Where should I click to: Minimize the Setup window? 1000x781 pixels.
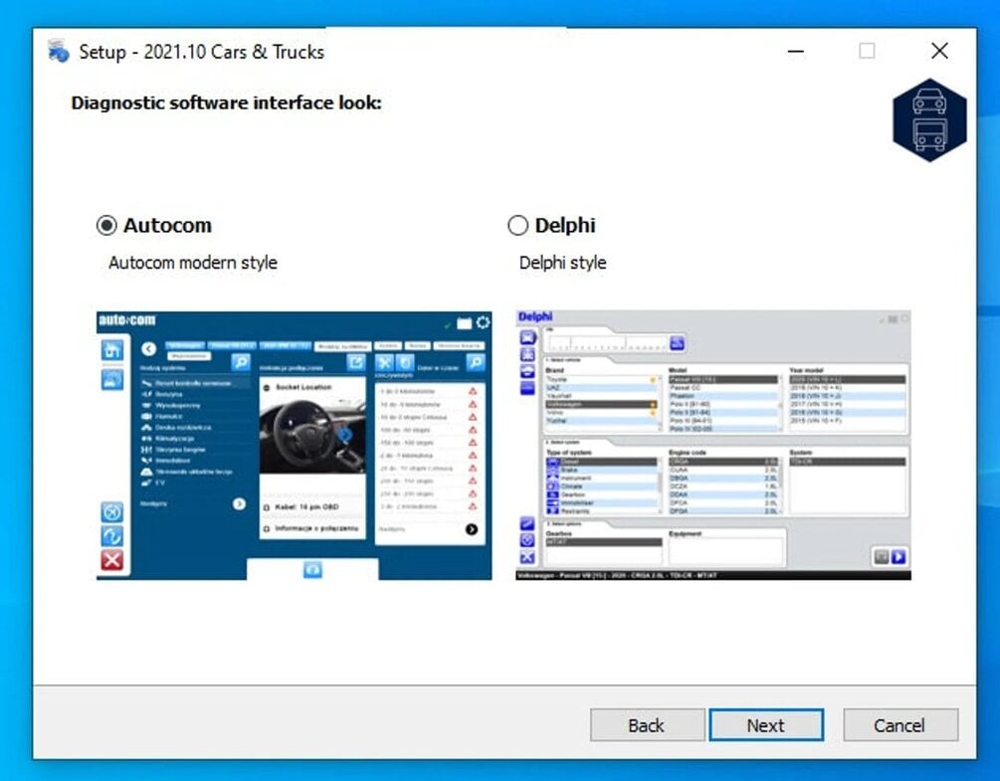(x=795, y=51)
